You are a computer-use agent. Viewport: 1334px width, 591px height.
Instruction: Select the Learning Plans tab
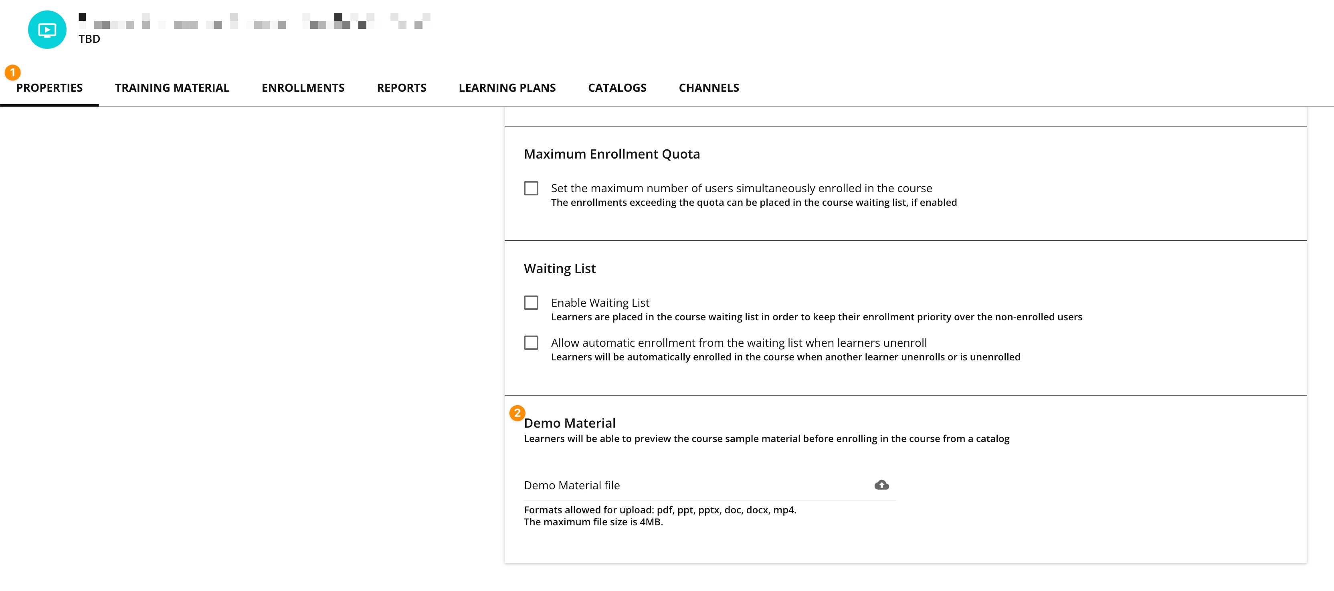click(x=507, y=88)
